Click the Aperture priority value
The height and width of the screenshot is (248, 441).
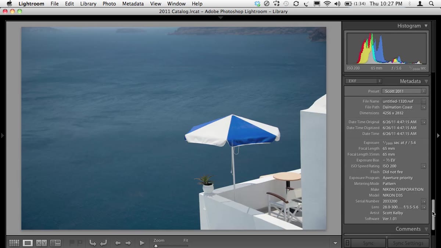(398, 178)
